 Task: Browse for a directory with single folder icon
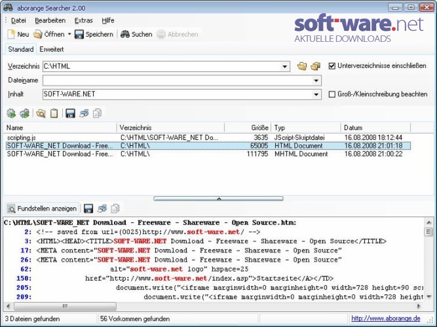(302, 66)
